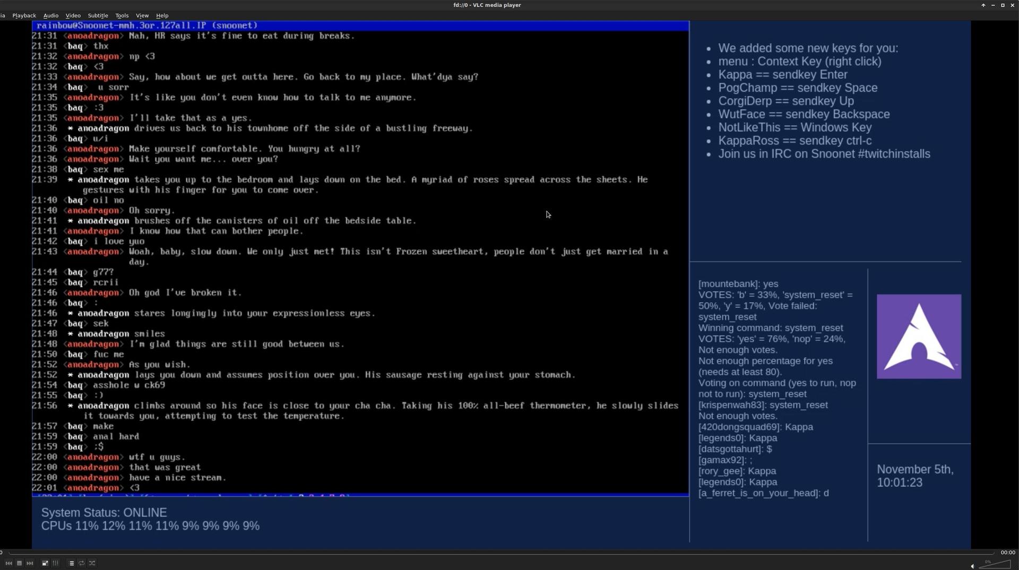Show the playlist using the playlist icon

[71, 563]
